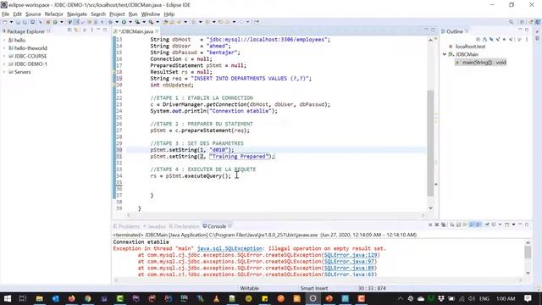This screenshot has height=305, width=542.
Task: Click the Debug bug icon in toolbar
Action: click(x=110, y=22)
